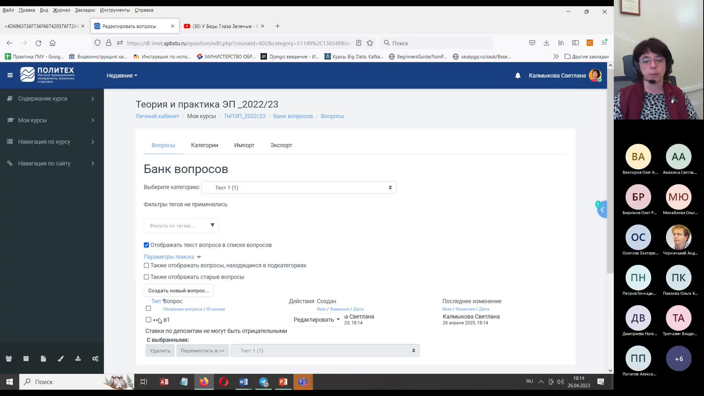This screenshot has width=704, height=396.
Task: Select the в1 question checkbox
Action: click(148, 320)
